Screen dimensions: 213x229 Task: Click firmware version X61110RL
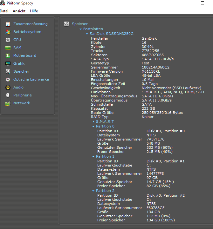(151, 71)
